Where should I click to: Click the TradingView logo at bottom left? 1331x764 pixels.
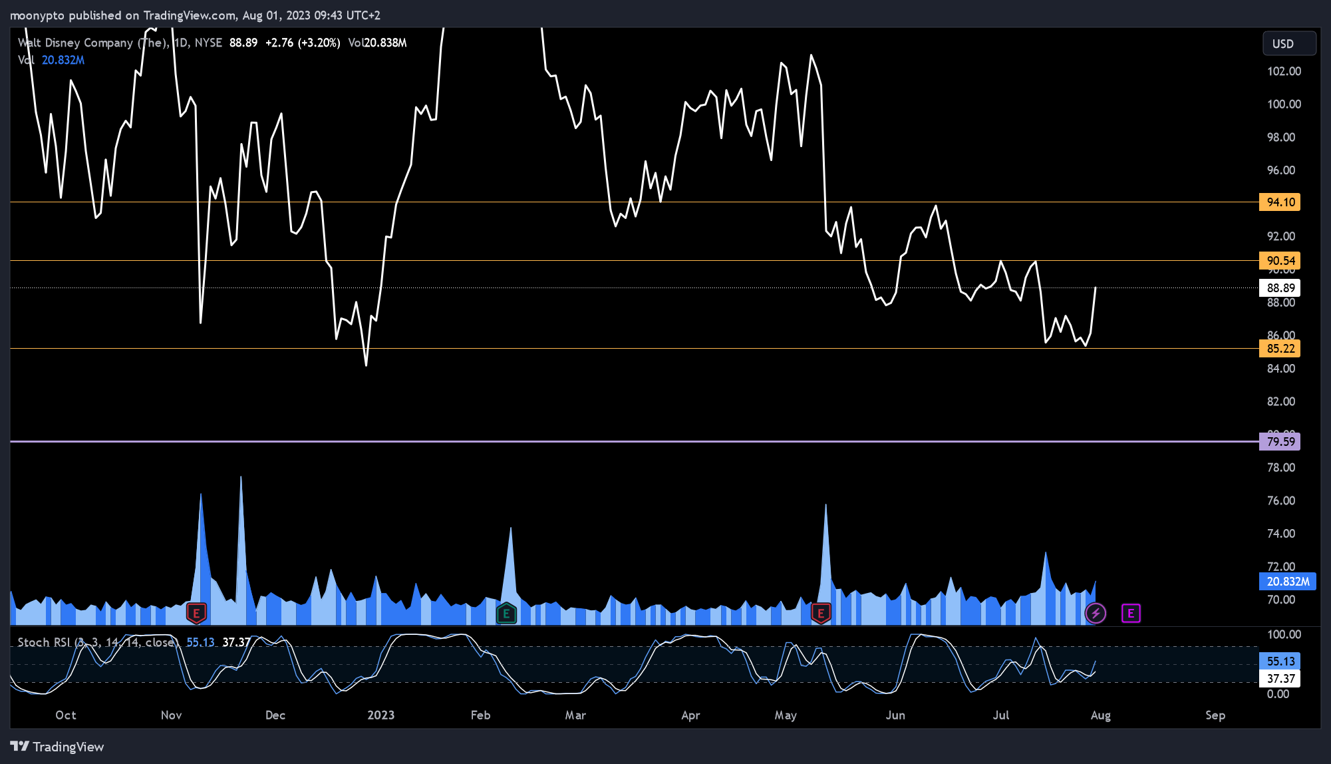(x=57, y=747)
